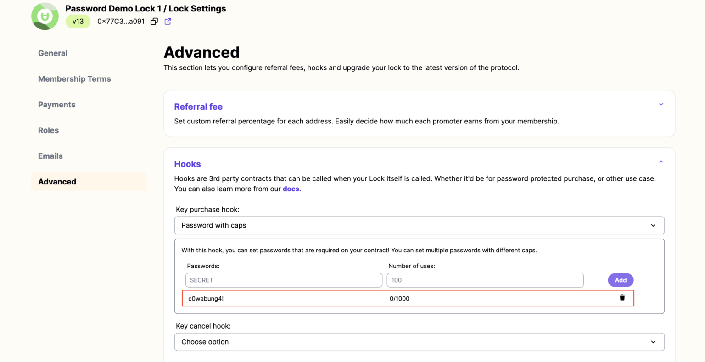Open the Roles section
705x362 pixels.
click(48, 130)
